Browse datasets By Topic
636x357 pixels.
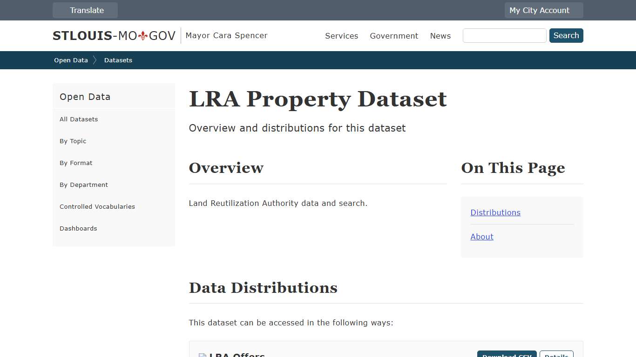(73, 141)
